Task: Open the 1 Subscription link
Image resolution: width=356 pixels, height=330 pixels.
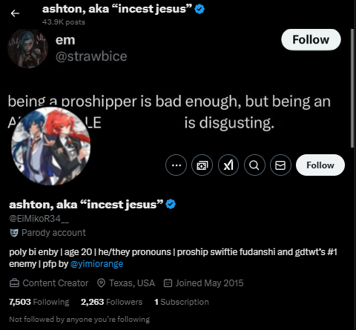Action: (x=182, y=302)
